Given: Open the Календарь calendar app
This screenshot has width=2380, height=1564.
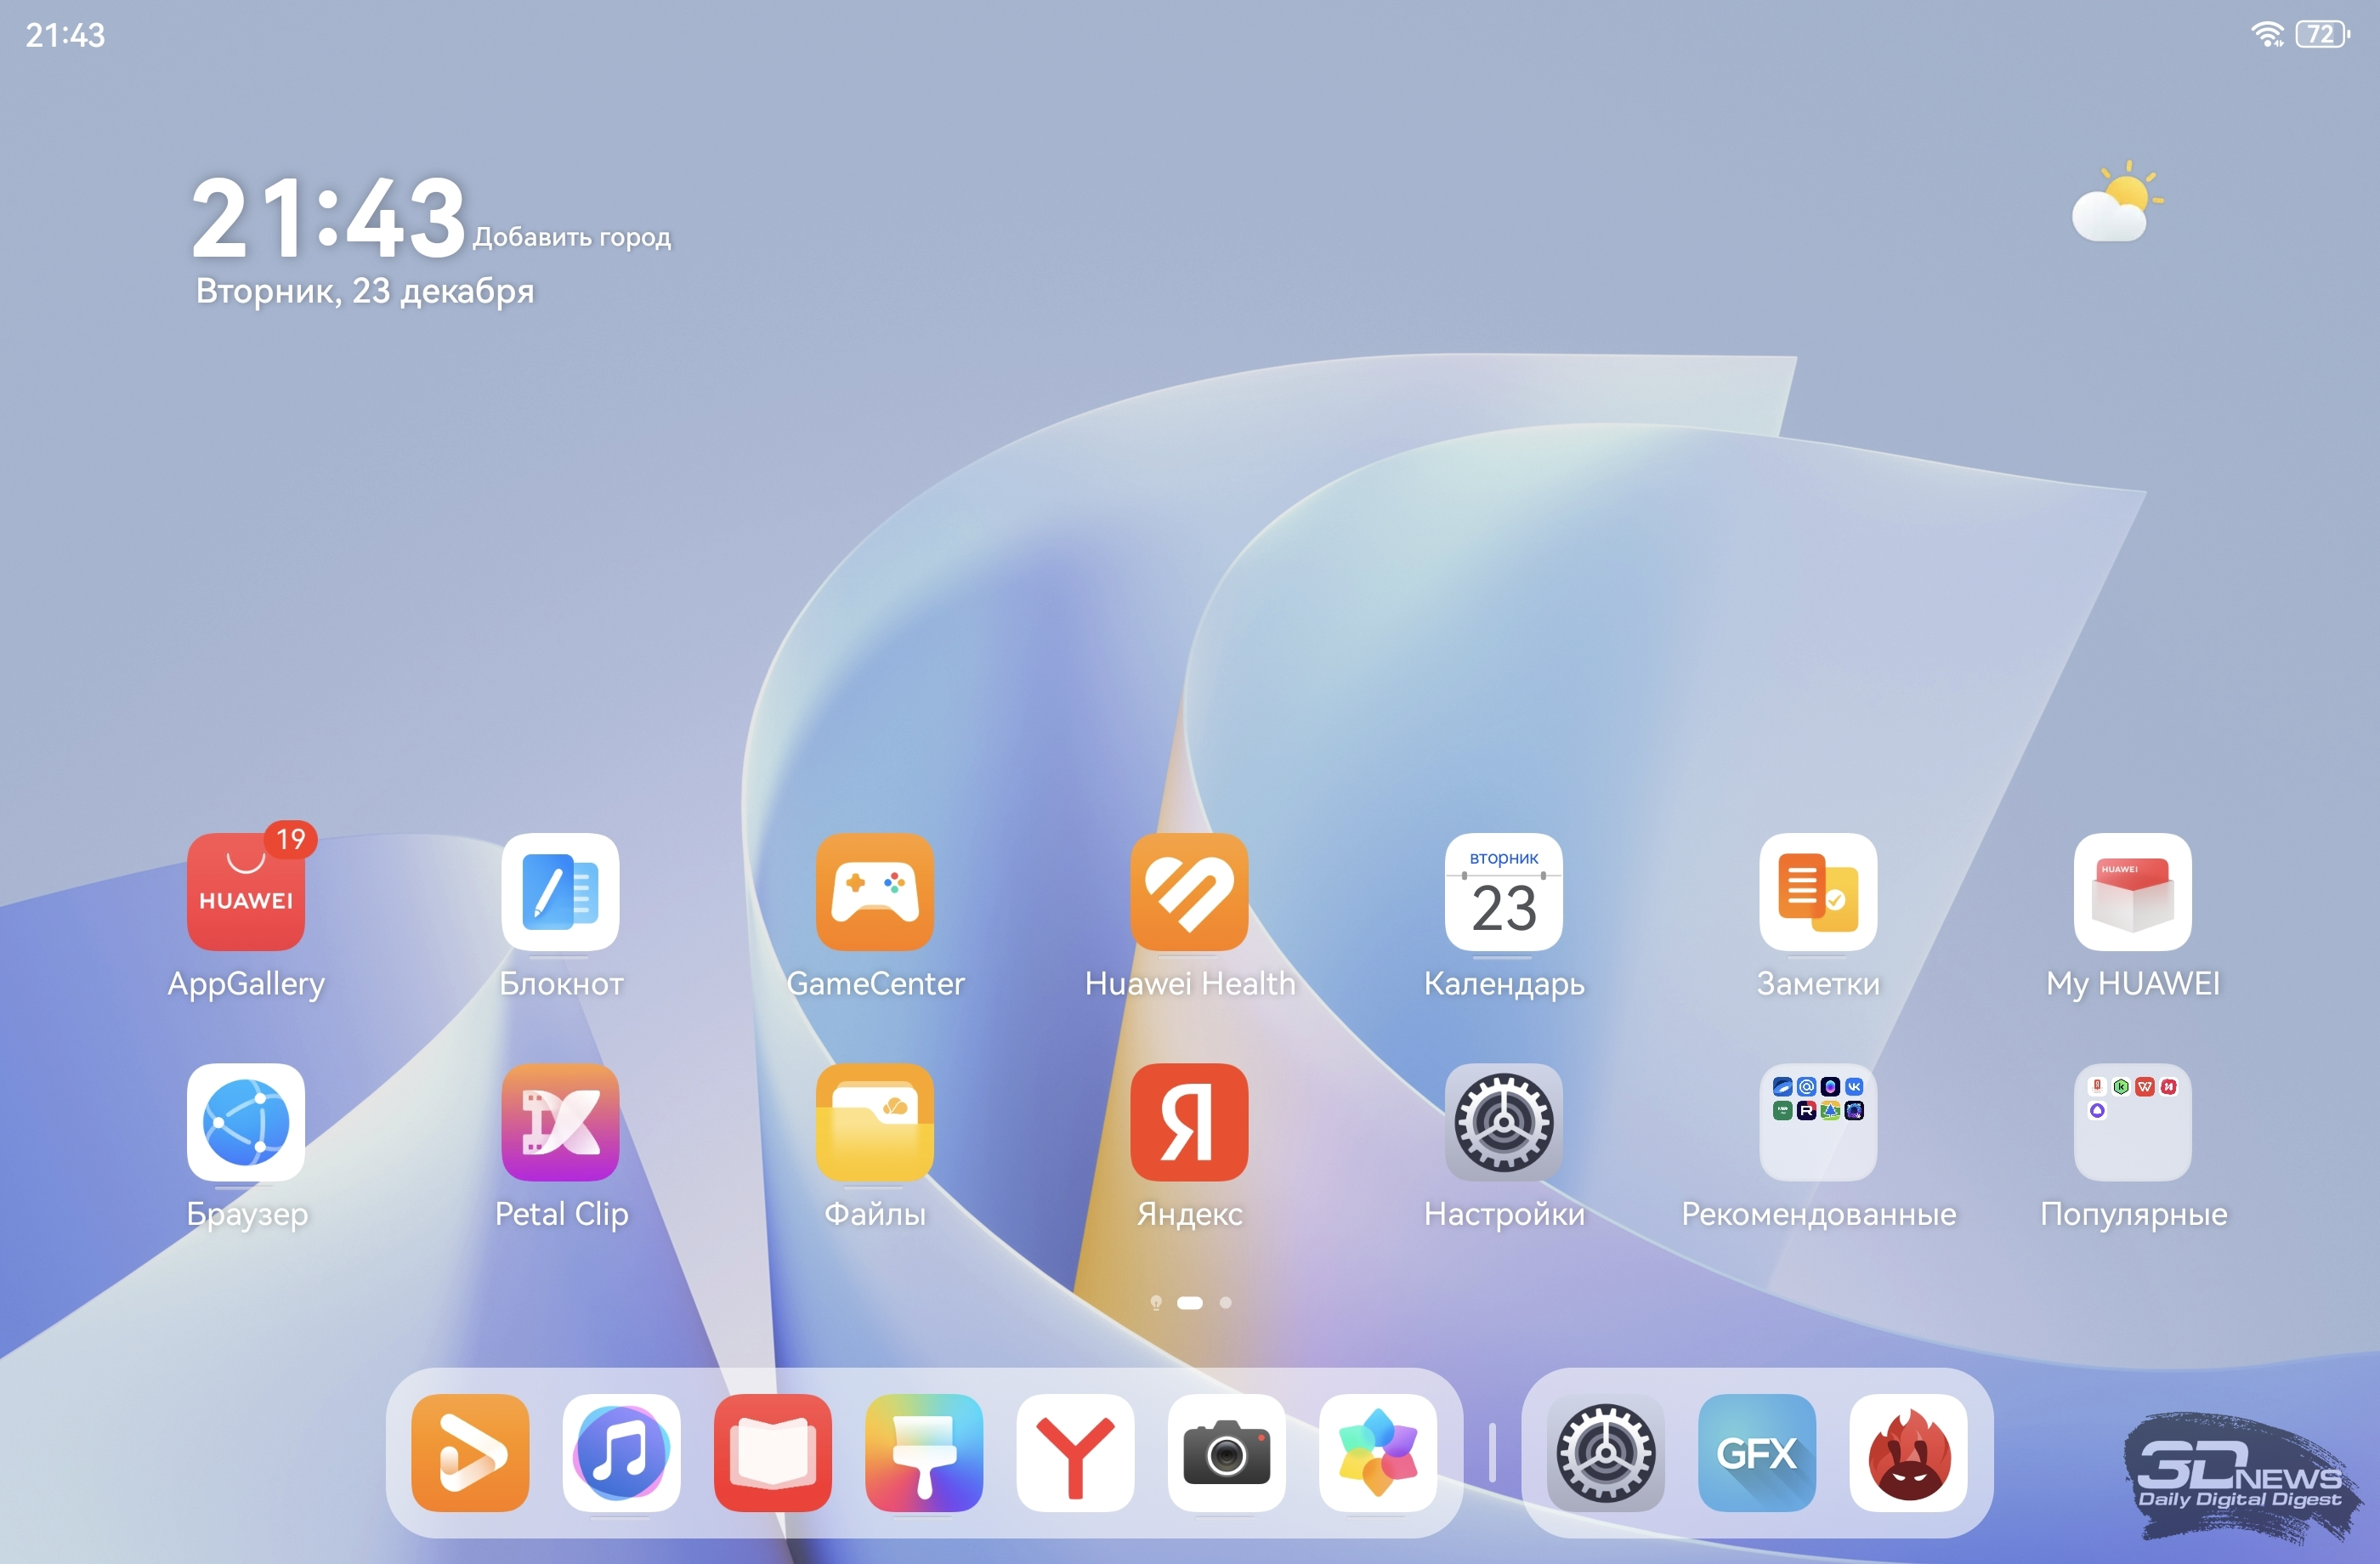Looking at the screenshot, I should [x=1503, y=891].
